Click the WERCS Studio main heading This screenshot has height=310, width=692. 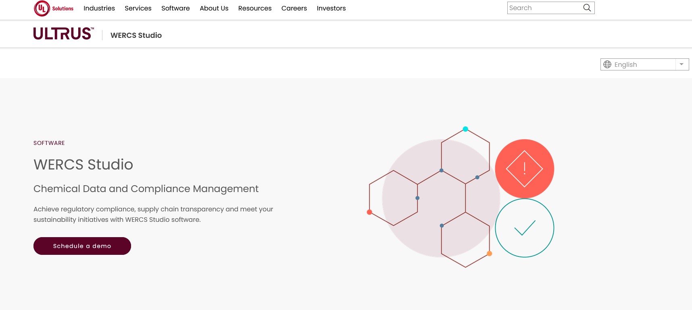(x=83, y=165)
